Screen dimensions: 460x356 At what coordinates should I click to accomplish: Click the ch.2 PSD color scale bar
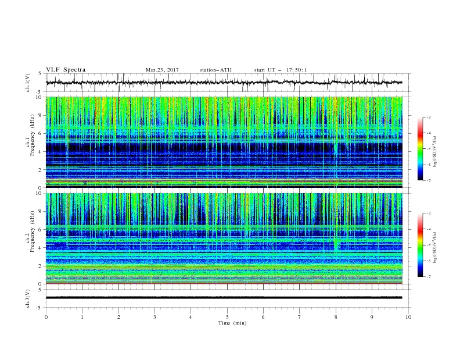click(421, 245)
